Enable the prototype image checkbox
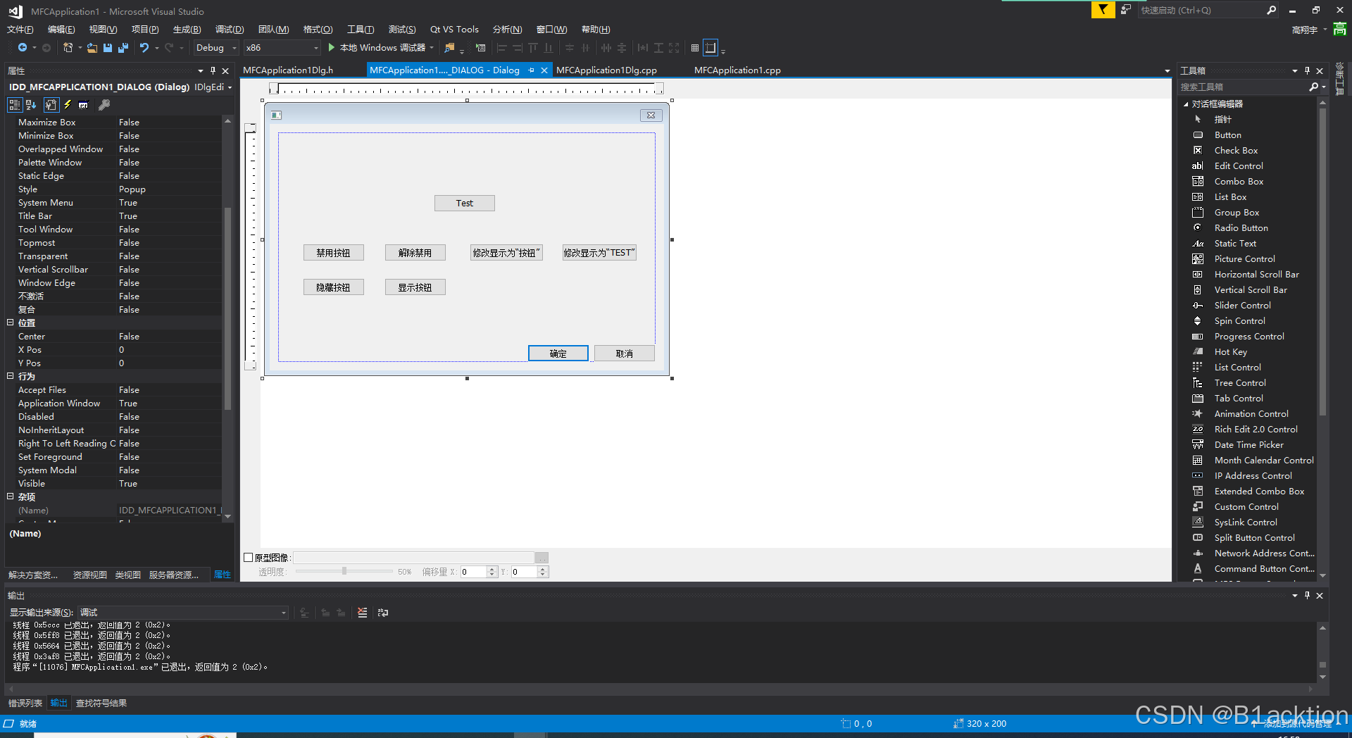Image resolution: width=1352 pixels, height=738 pixels. pyautogui.click(x=248, y=558)
